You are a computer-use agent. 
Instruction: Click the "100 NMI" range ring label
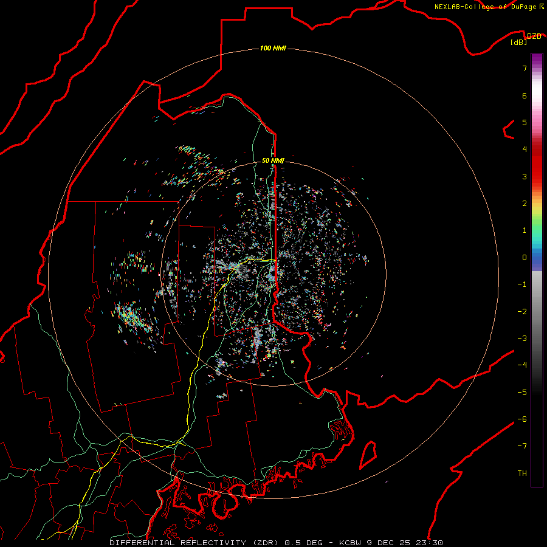[x=273, y=48]
